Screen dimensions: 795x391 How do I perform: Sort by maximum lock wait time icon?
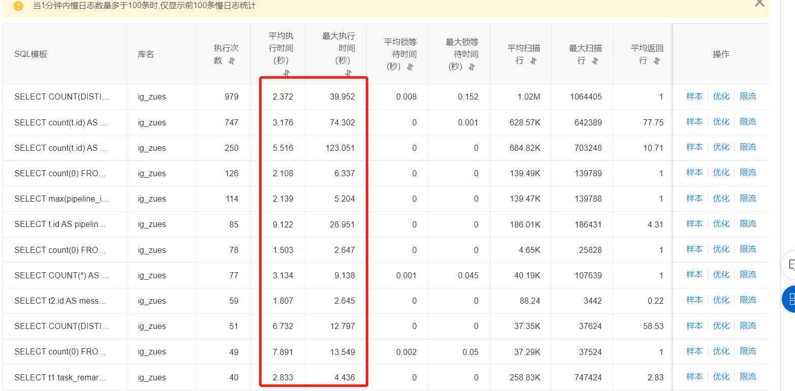[x=472, y=67]
